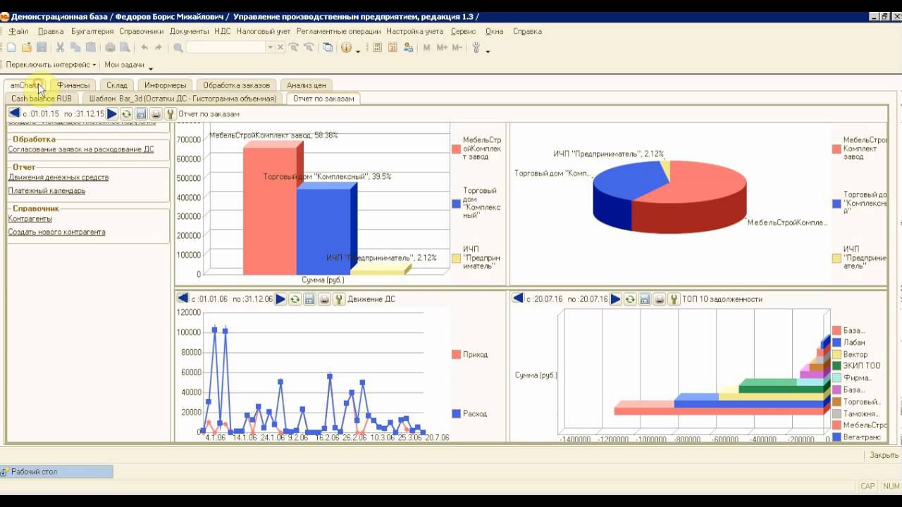Switch to the Финансы tab
Image resolution: width=902 pixels, height=507 pixels.
[x=73, y=85]
